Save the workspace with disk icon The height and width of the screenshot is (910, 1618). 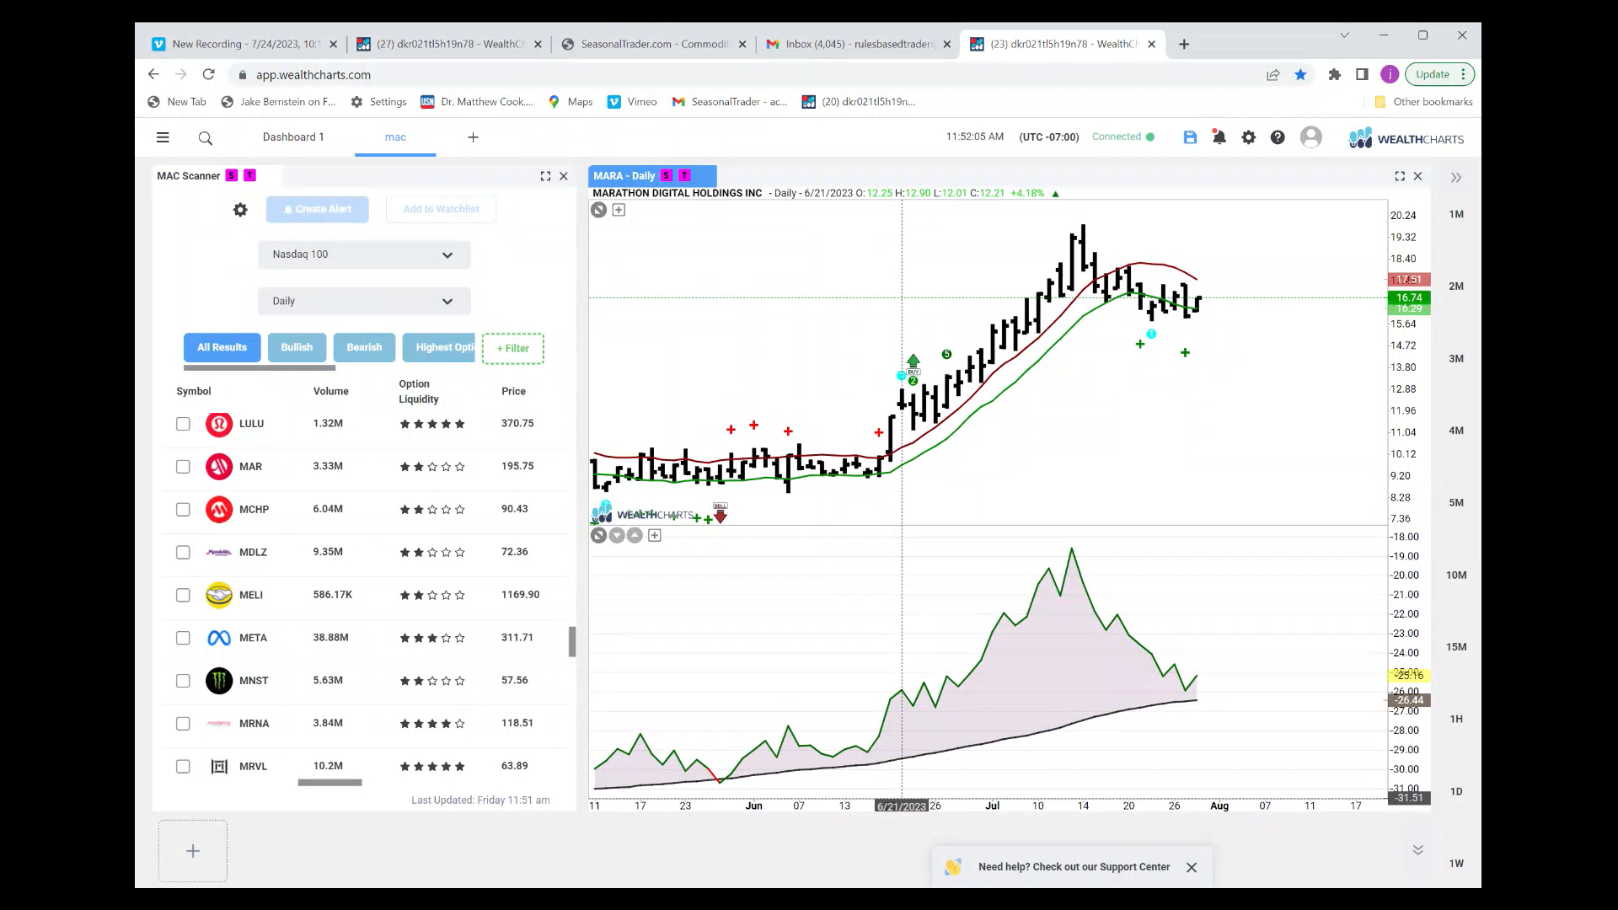[1190, 137]
